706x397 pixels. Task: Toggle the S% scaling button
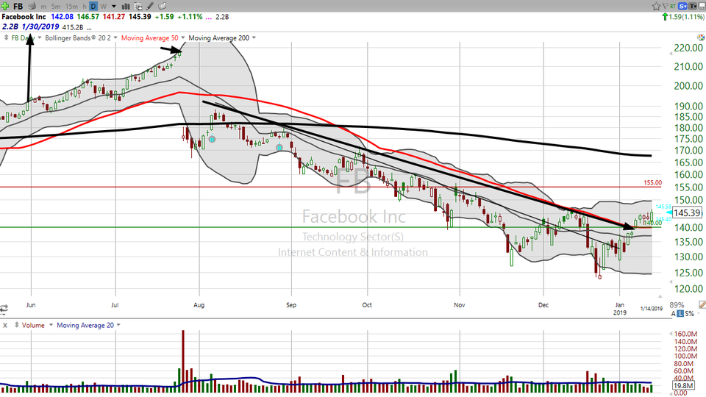point(689,314)
